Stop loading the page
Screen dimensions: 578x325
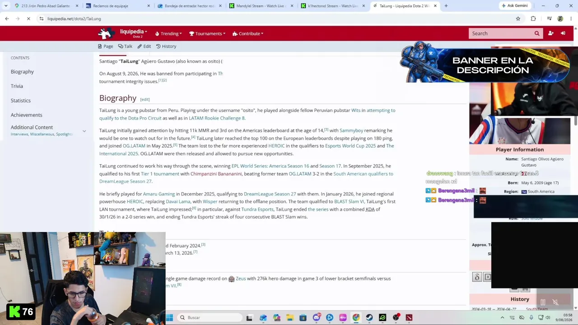coord(28,19)
